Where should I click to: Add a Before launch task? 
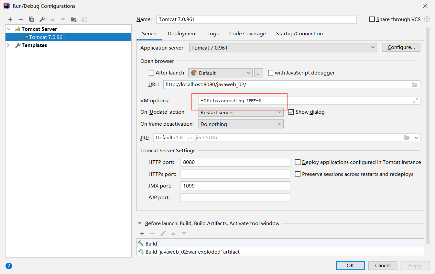[x=142, y=234]
